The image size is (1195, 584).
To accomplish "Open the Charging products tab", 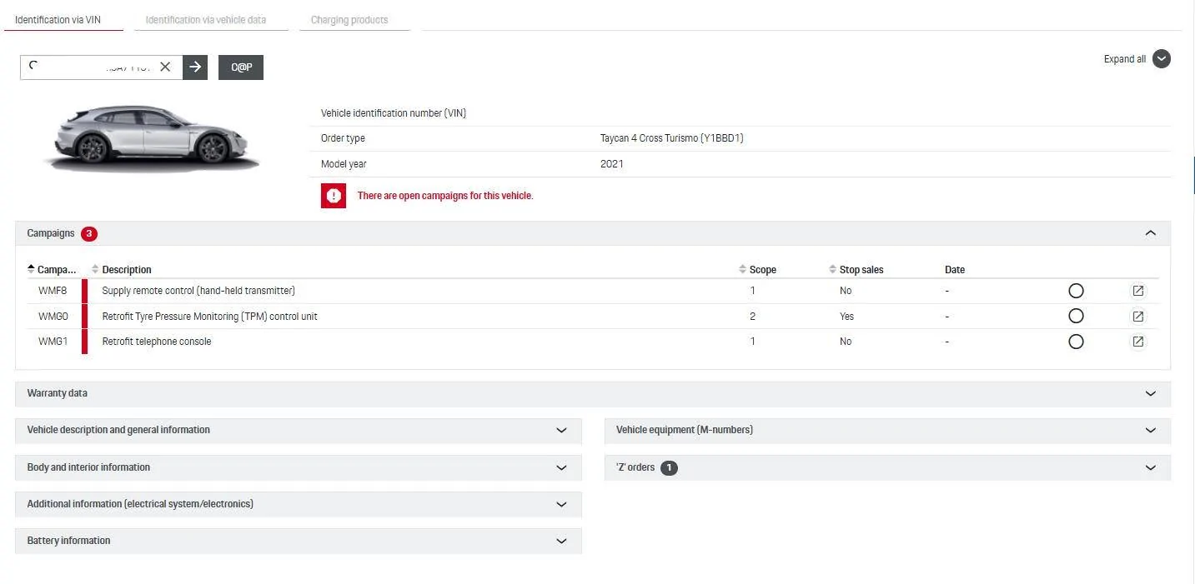I will [x=349, y=19].
